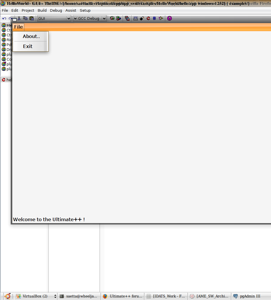This screenshot has width=271, height=300.
Task: Choose Exit in the File menu
Action: 28,46
